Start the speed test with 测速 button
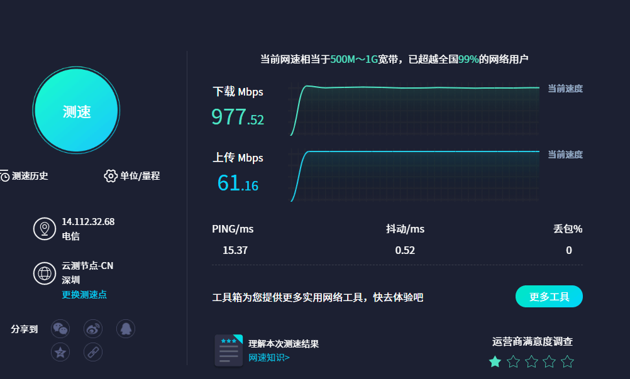Viewport: 630px width, 379px height. click(x=77, y=111)
